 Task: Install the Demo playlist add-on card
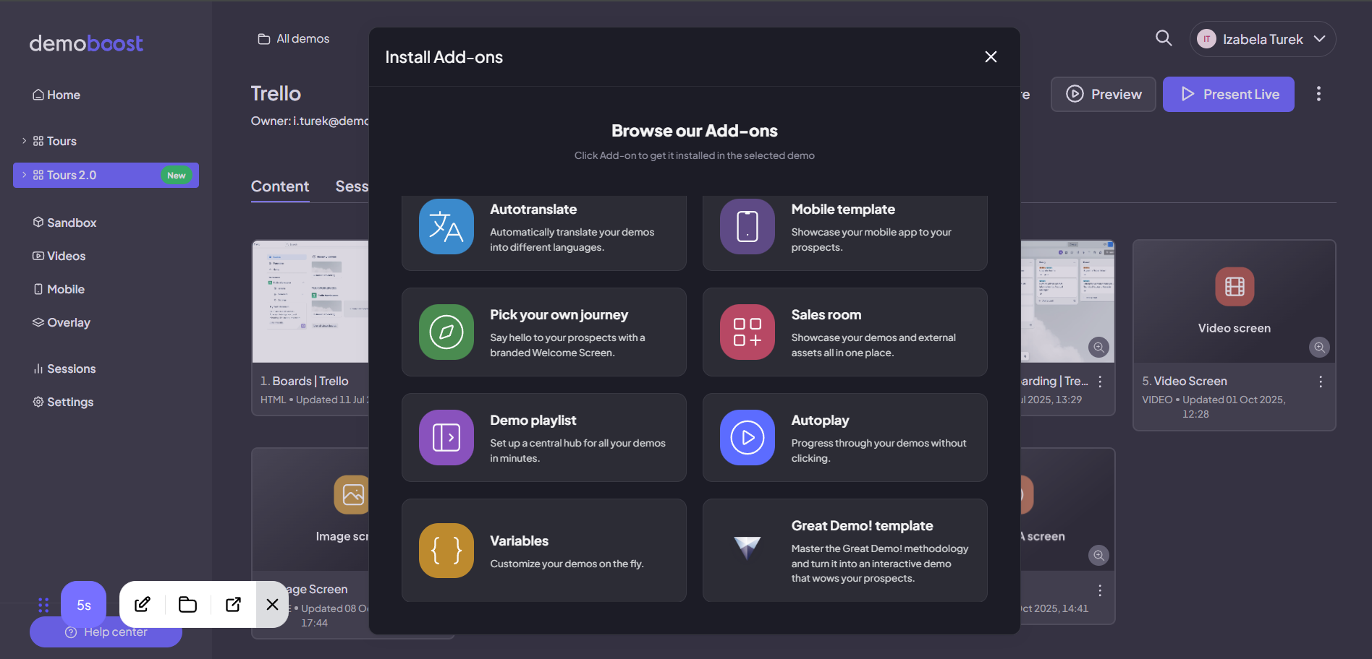(544, 437)
